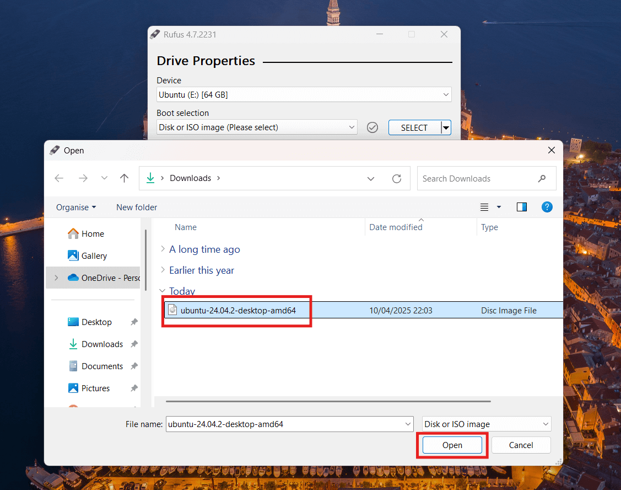Refresh the Downloads folder view
The width and height of the screenshot is (621, 490).
(x=396, y=179)
